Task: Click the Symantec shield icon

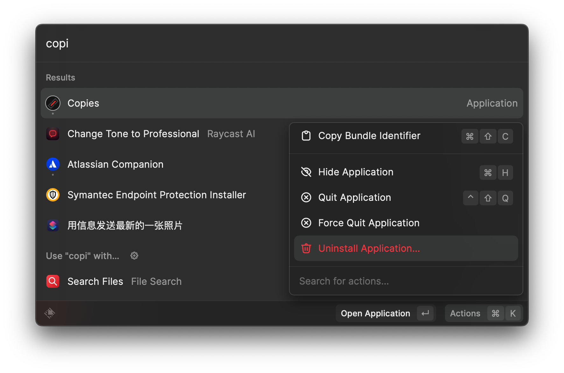Action: 53,195
